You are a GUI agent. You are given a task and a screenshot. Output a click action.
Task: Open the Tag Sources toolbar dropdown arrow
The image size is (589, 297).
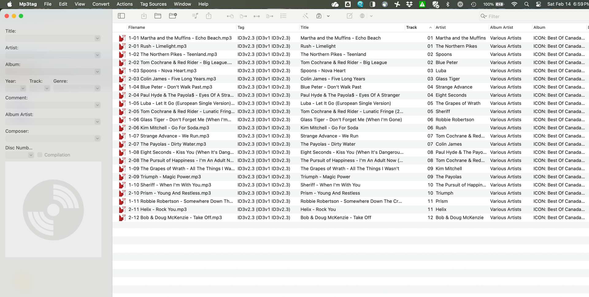click(371, 16)
